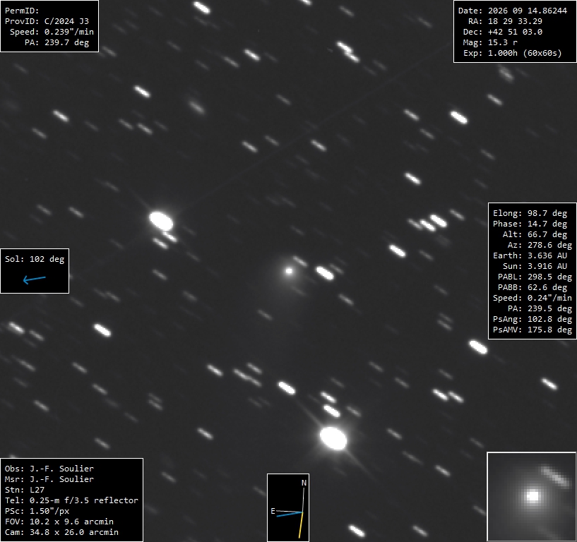Click the comet nucleus in the main image
Image resolution: width=577 pixels, height=542 pixels.
(289, 272)
